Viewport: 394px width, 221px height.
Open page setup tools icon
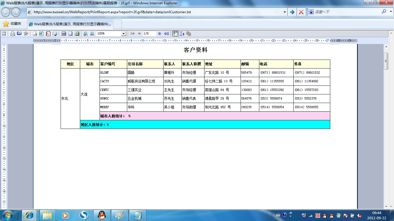pyautogui.click(x=26, y=34)
